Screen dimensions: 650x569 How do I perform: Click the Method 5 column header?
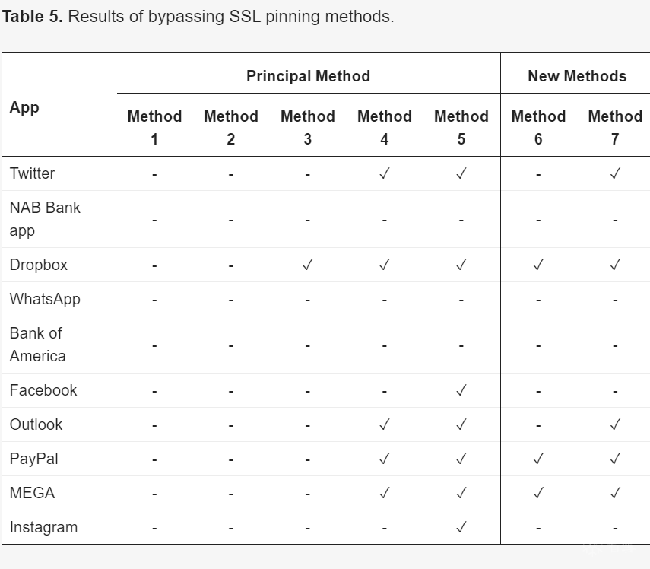(461, 127)
